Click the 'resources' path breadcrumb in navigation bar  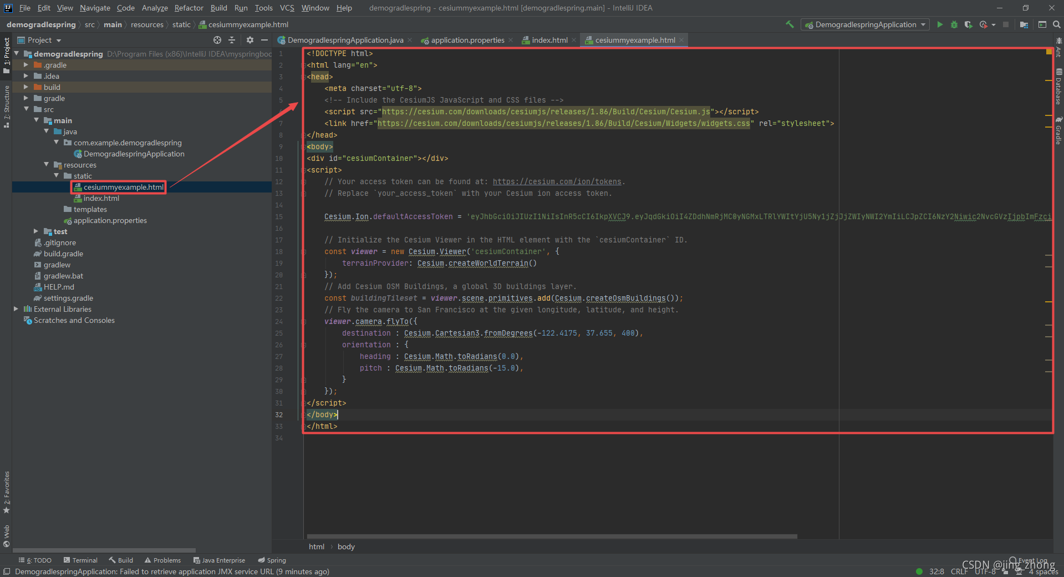(x=147, y=24)
